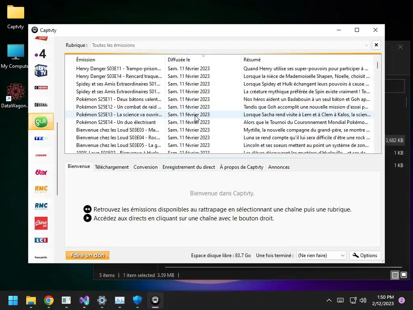Select the L'Équipe channel icon
This screenshot has height=310, width=413.
pyautogui.click(x=41, y=155)
